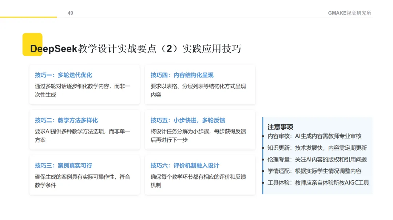Select heading 技巧四：内容结构化呈现
Image resolution: width=393 pixels, height=220 pixels.
click(x=182, y=75)
